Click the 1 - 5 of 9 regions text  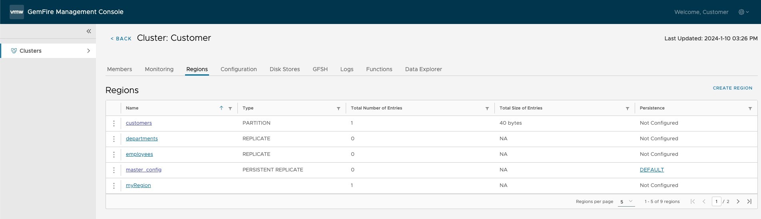[x=662, y=201]
